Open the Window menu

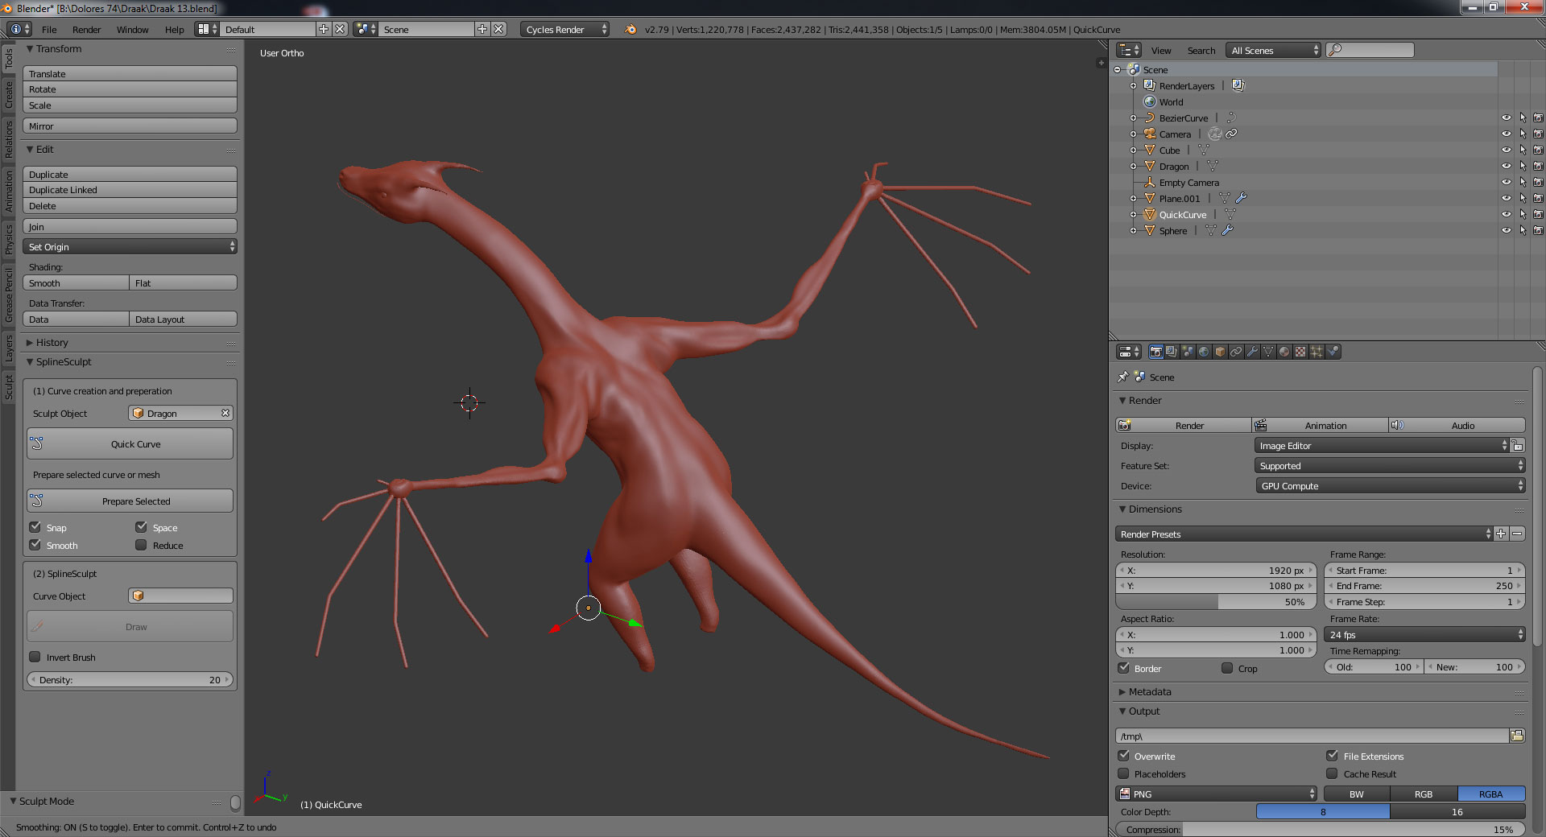(x=132, y=30)
